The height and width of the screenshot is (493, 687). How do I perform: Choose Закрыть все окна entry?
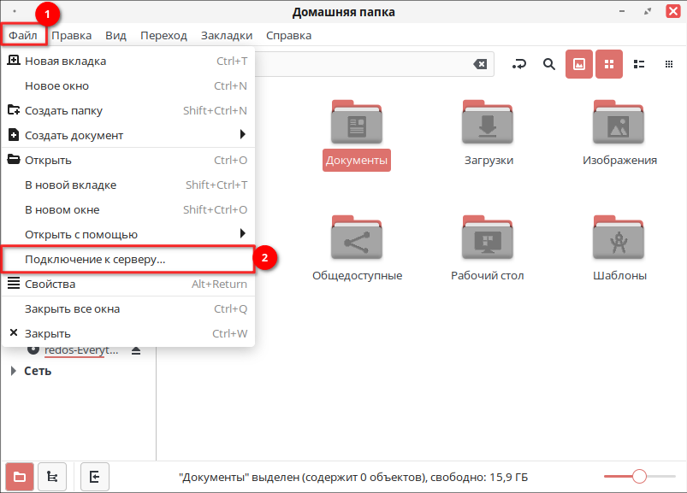pyautogui.click(x=128, y=308)
